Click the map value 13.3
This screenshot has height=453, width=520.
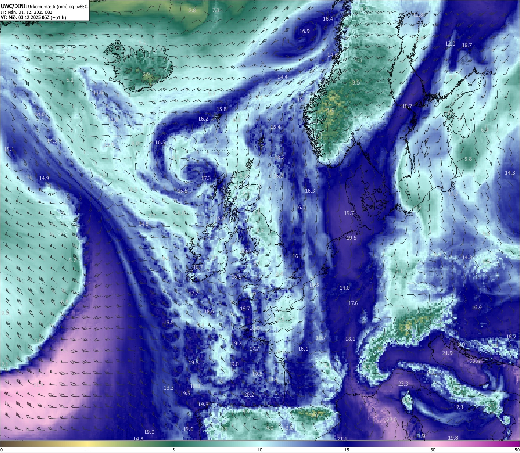(169, 388)
